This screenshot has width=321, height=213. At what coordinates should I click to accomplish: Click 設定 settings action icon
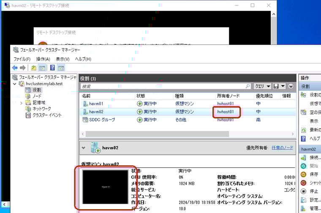[x=303, y=200]
